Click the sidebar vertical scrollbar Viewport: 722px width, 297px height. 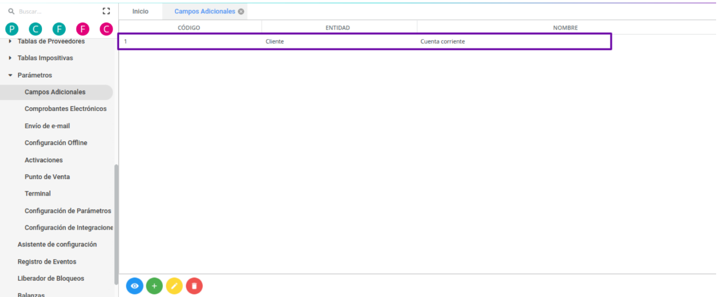(117, 224)
